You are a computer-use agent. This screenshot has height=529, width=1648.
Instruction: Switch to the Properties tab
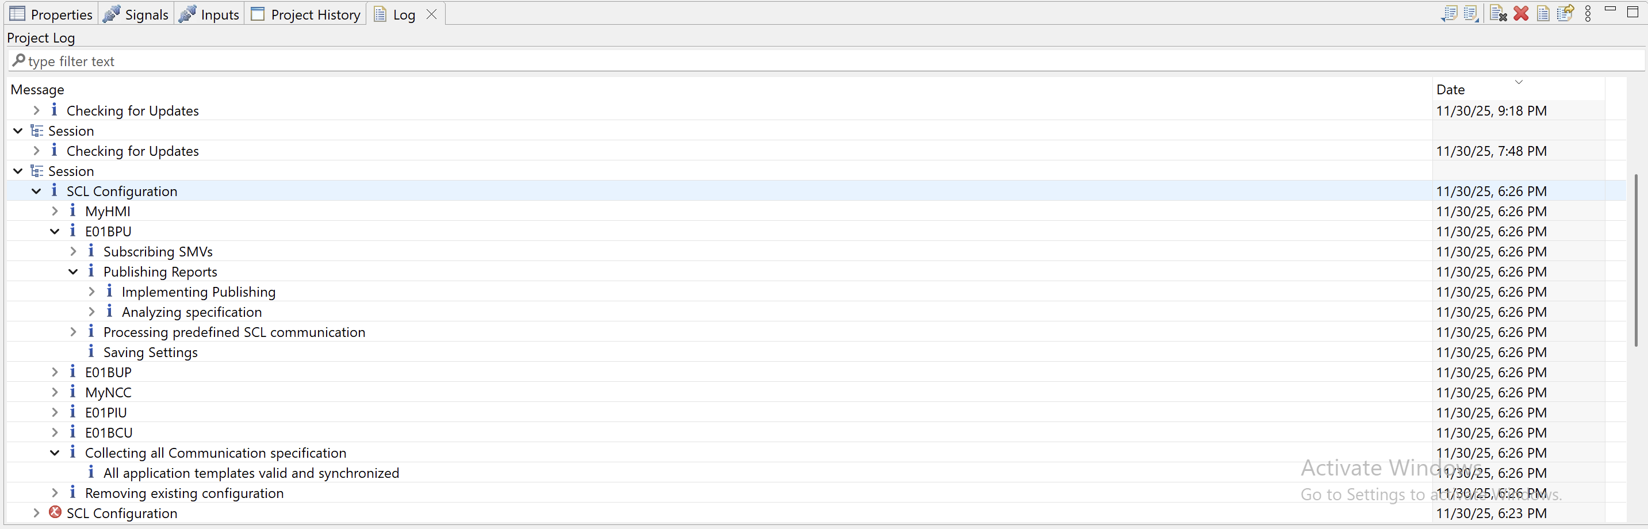(x=51, y=14)
